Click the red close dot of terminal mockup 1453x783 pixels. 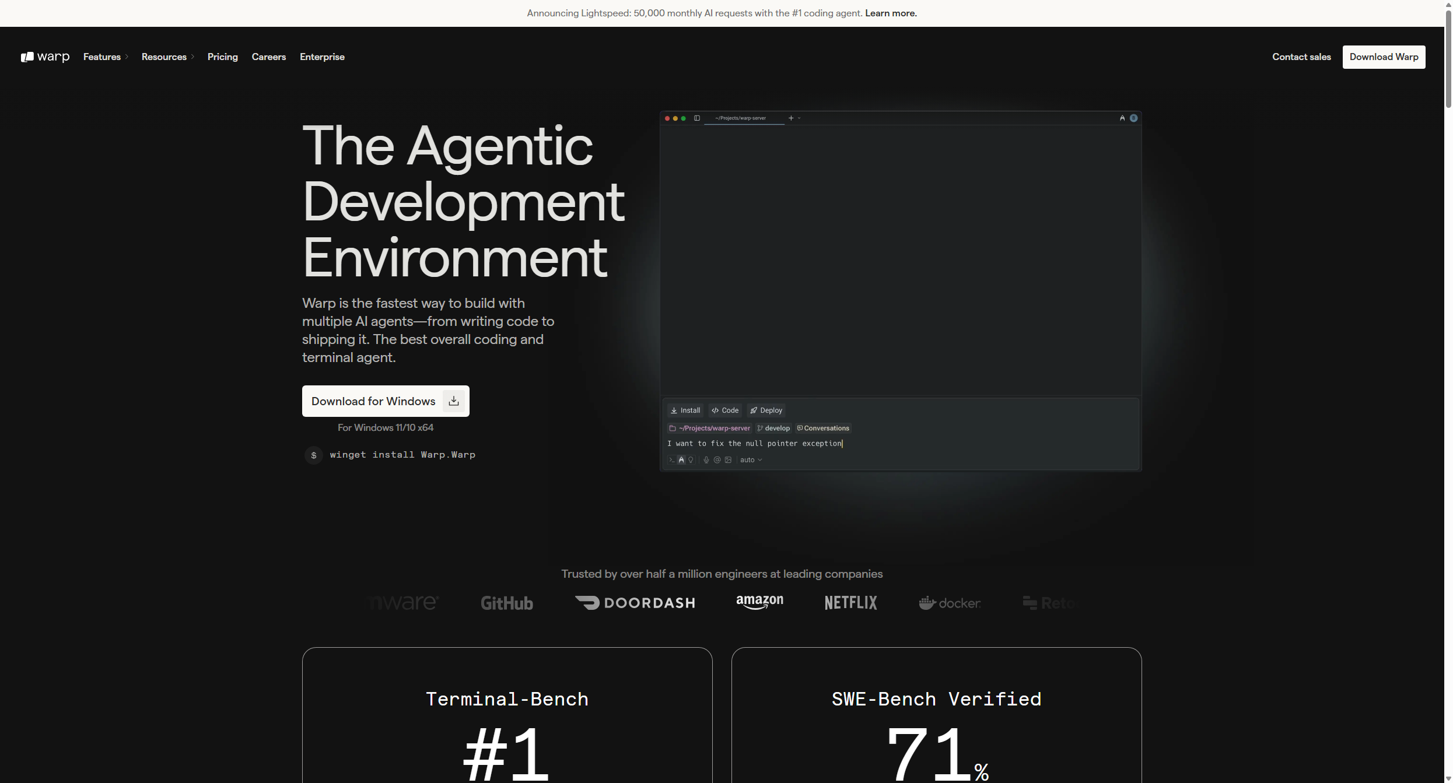tap(667, 118)
